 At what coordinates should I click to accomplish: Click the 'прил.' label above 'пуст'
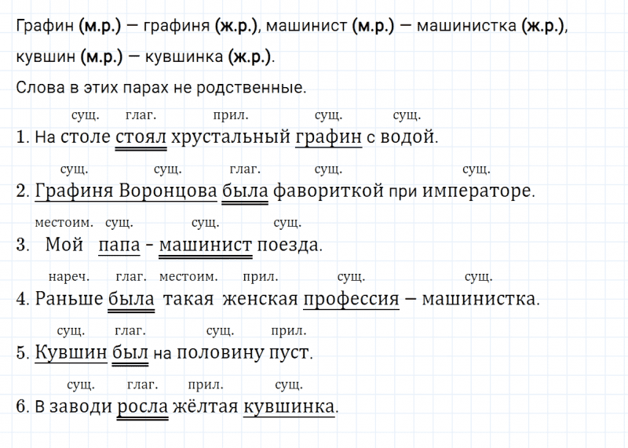[289, 330]
